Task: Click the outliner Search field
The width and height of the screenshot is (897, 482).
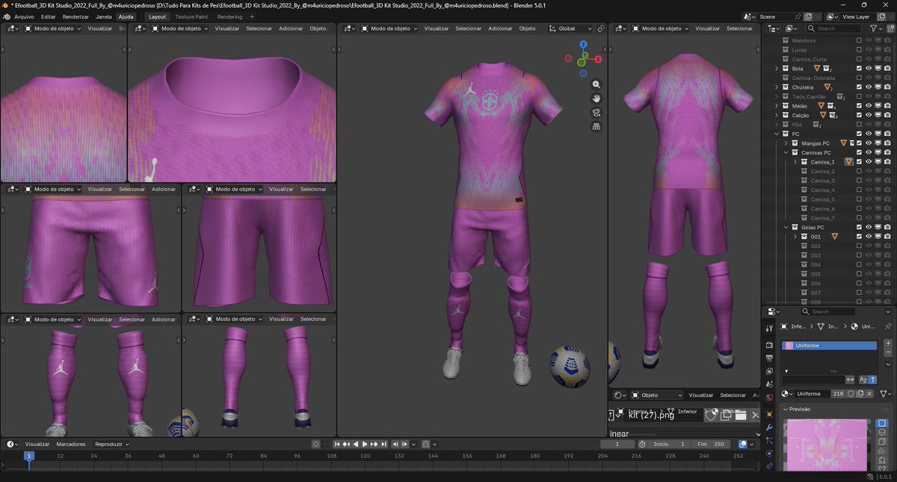Action: click(835, 28)
